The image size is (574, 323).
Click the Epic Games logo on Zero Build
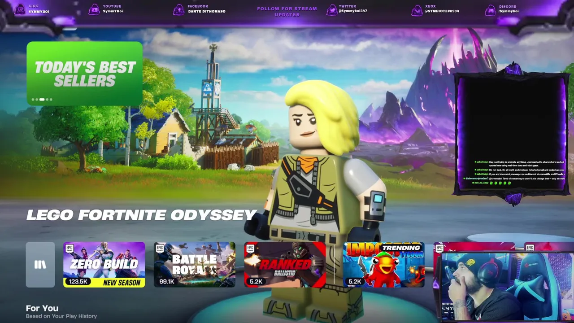70,249
